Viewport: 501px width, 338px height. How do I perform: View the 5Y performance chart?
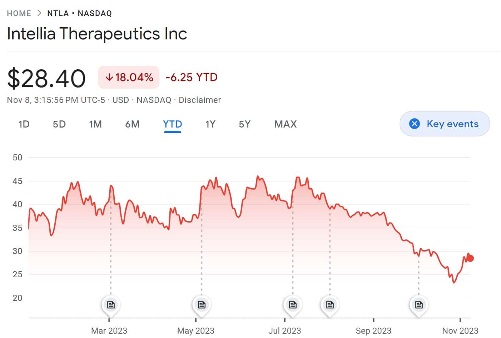[x=244, y=124]
